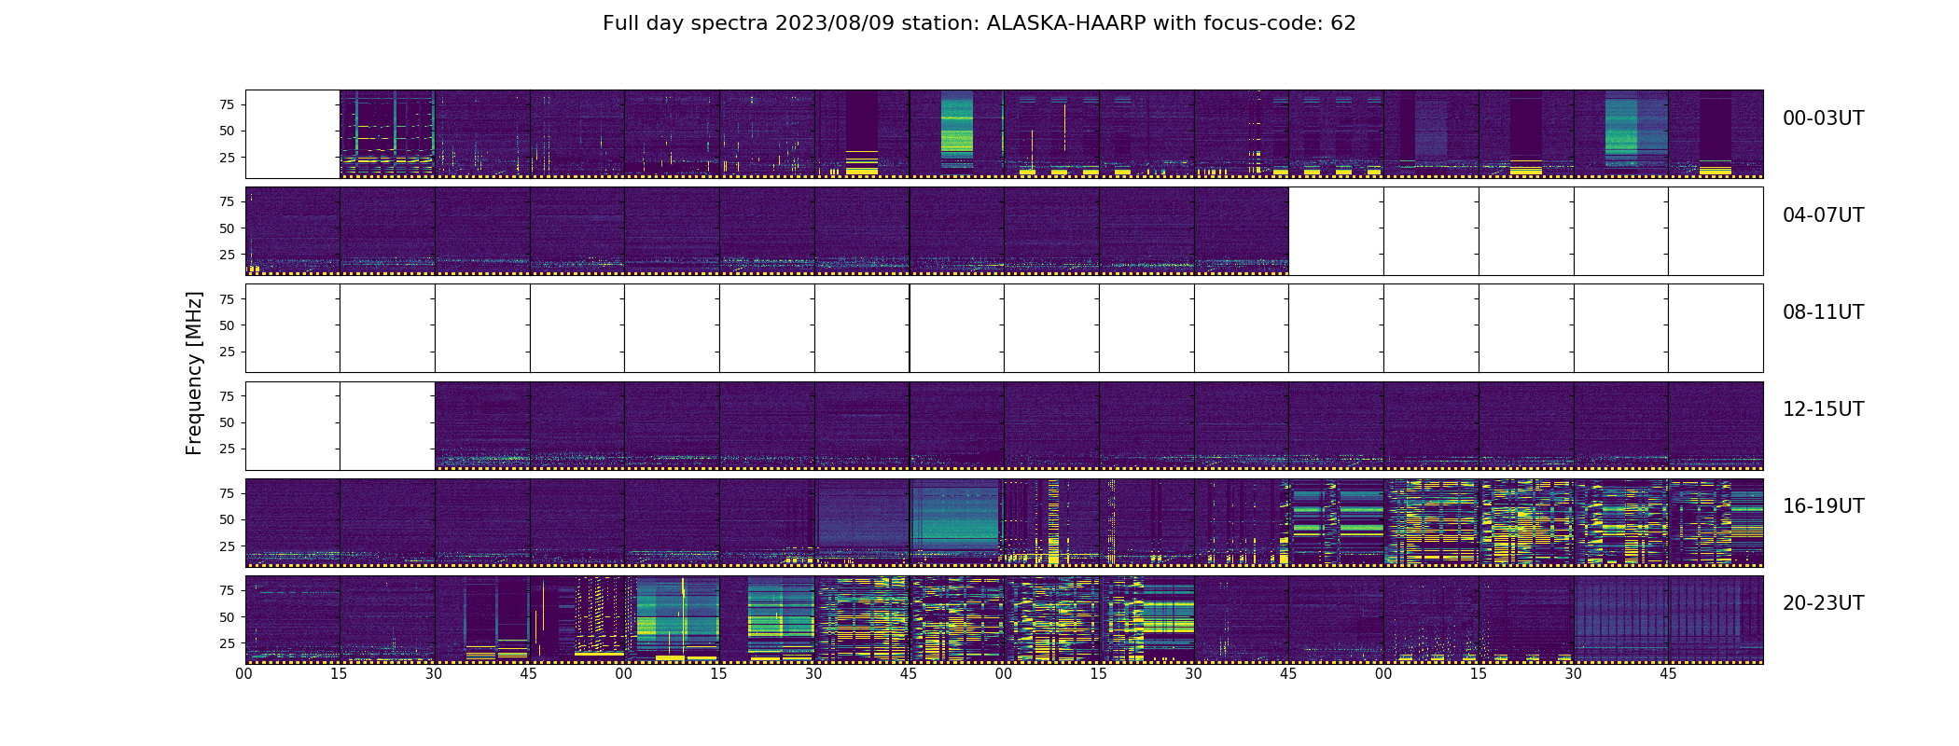Open the 00:15 spectrogram with green vertical lines, 00-03UT row
1959x746 pixels.
387,134
